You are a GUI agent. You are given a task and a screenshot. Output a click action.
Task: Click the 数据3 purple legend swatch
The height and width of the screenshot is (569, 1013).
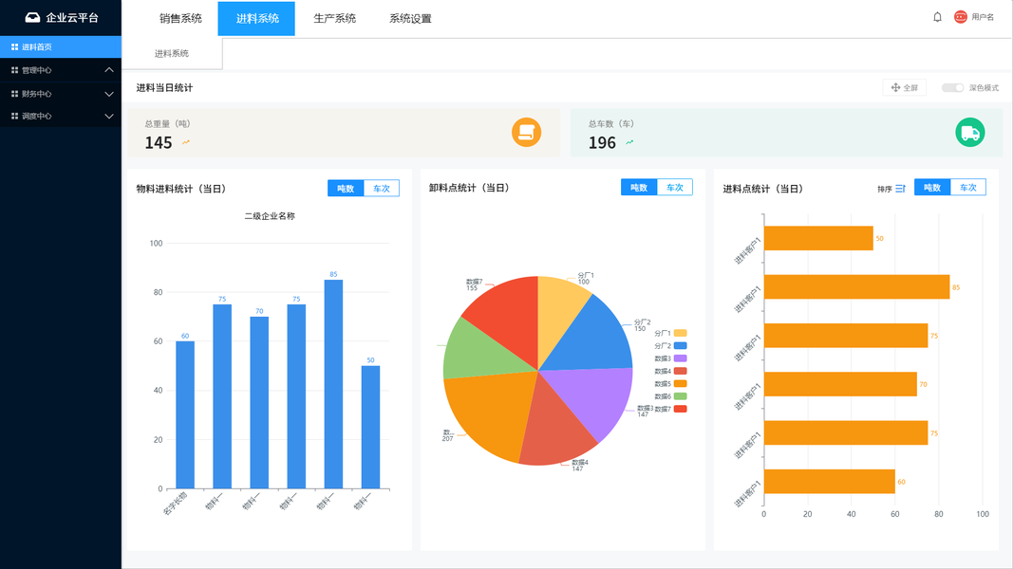(x=681, y=358)
